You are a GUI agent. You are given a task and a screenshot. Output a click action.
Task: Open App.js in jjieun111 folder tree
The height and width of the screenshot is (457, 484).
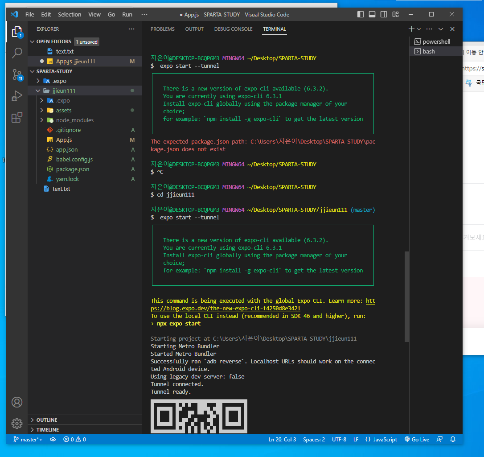(x=85, y=140)
